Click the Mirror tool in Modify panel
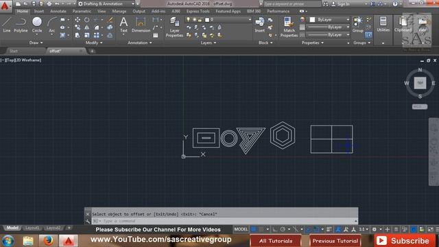This screenshot has height=247, width=439. (x=87, y=27)
